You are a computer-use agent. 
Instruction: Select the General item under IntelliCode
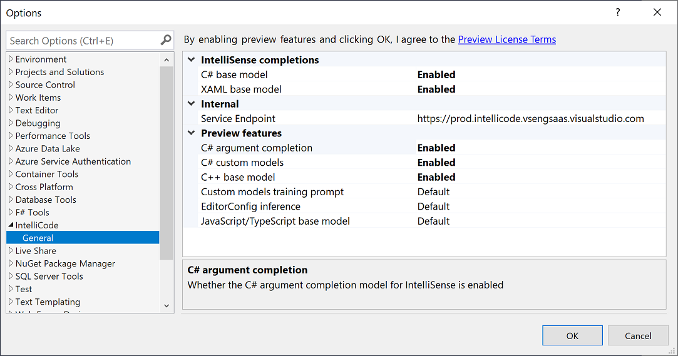(x=38, y=238)
